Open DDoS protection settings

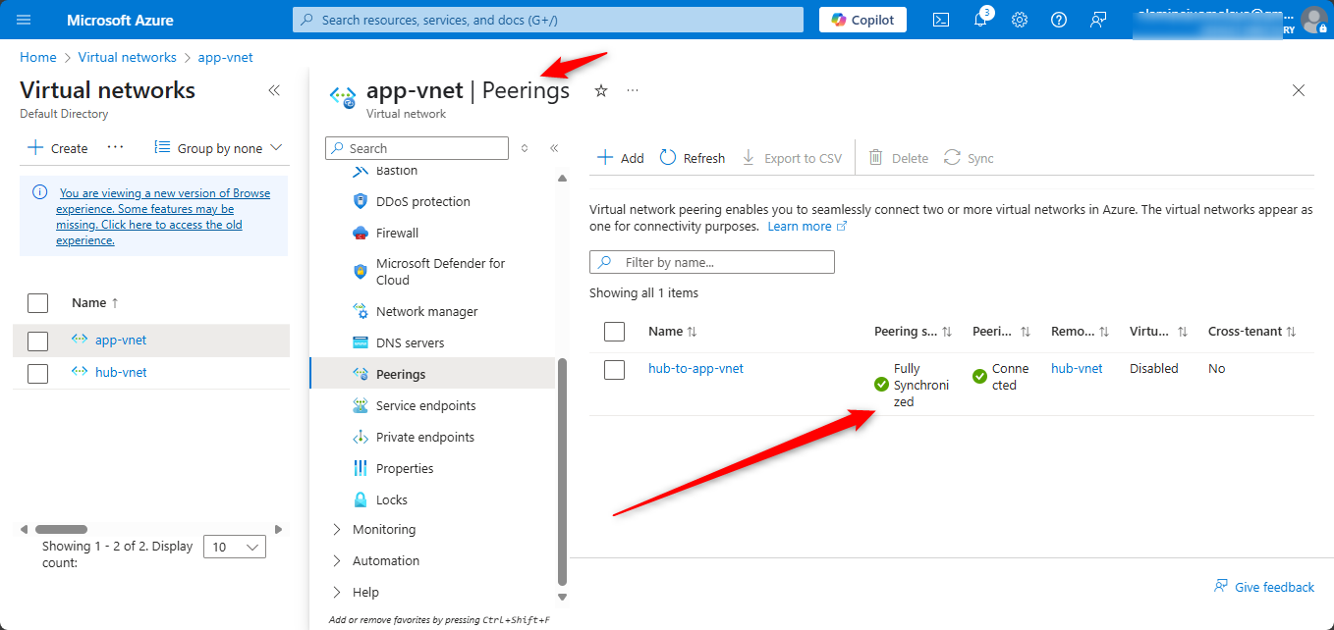click(422, 202)
